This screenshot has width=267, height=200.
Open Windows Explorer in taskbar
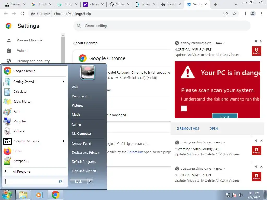[23, 195]
